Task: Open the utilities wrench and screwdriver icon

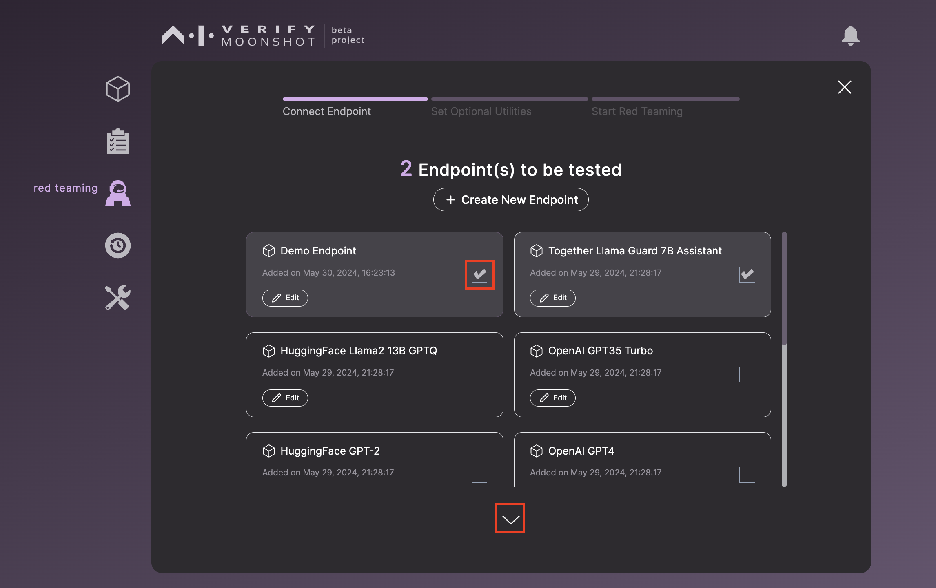Action: (118, 298)
